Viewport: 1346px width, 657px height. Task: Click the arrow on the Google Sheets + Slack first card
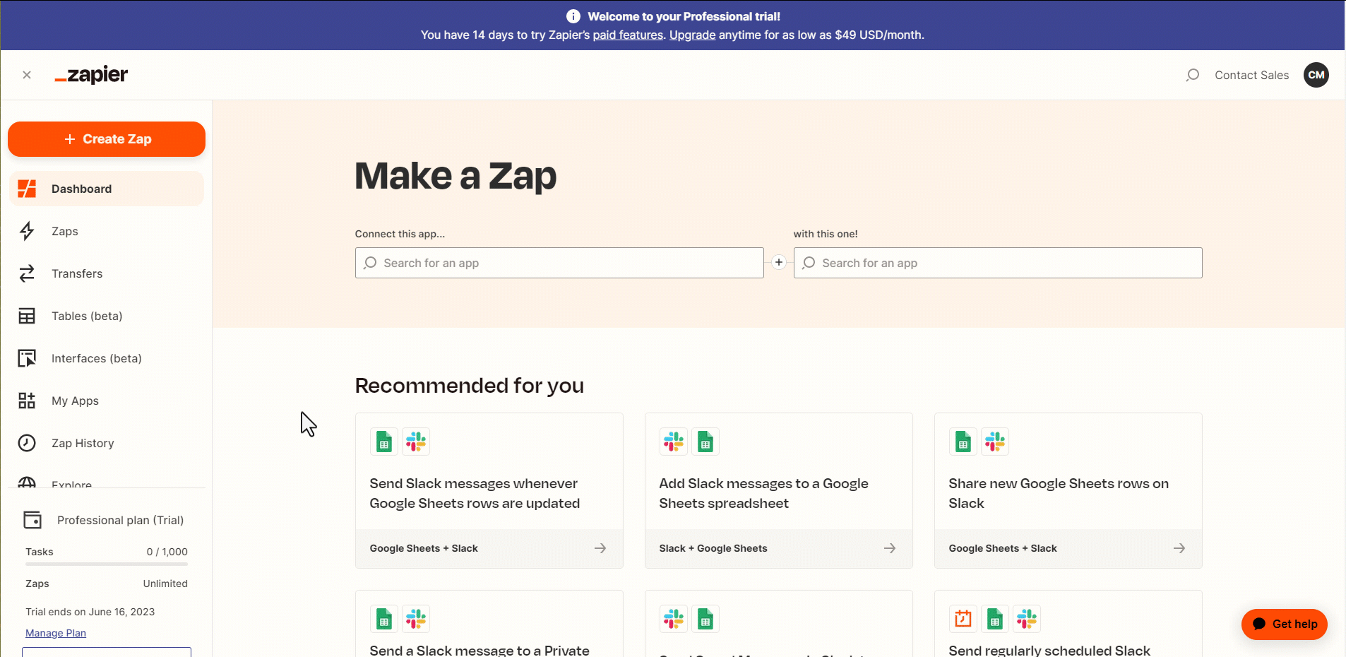coord(600,548)
